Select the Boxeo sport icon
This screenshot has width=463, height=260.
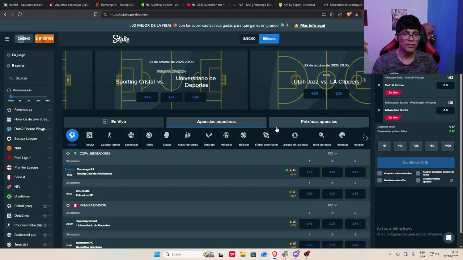(166, 135)
